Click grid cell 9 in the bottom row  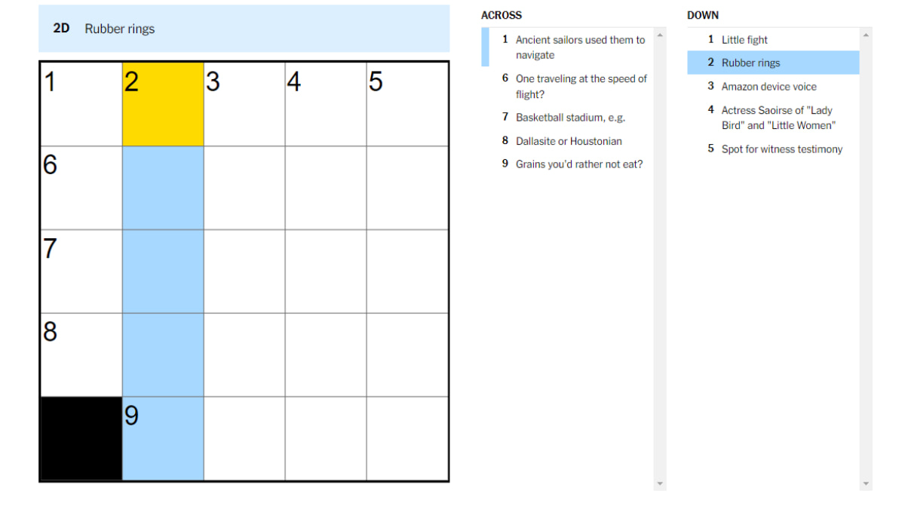(161, 437)
